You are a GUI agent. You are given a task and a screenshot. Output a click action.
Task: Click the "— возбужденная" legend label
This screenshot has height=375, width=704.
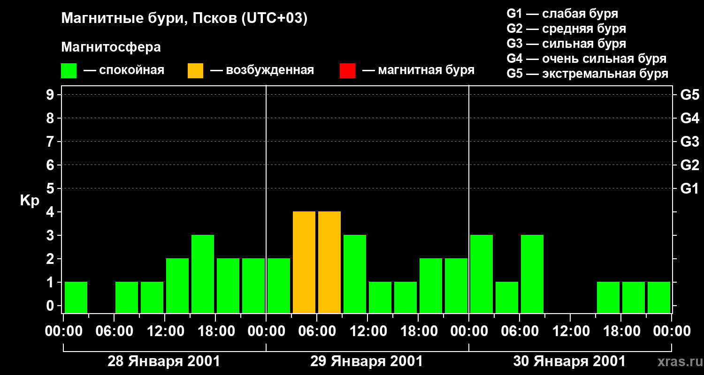click(262, 70)
